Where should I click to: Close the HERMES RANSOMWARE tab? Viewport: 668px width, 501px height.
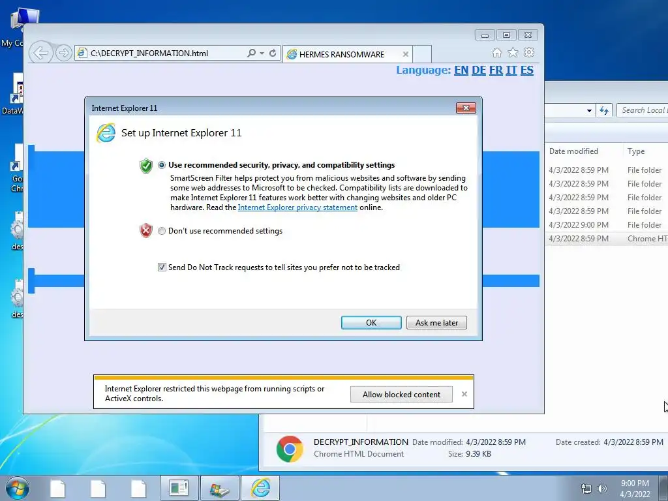[406, 55]
